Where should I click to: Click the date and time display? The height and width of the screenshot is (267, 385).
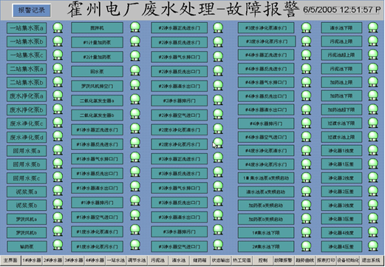(342, 10)
